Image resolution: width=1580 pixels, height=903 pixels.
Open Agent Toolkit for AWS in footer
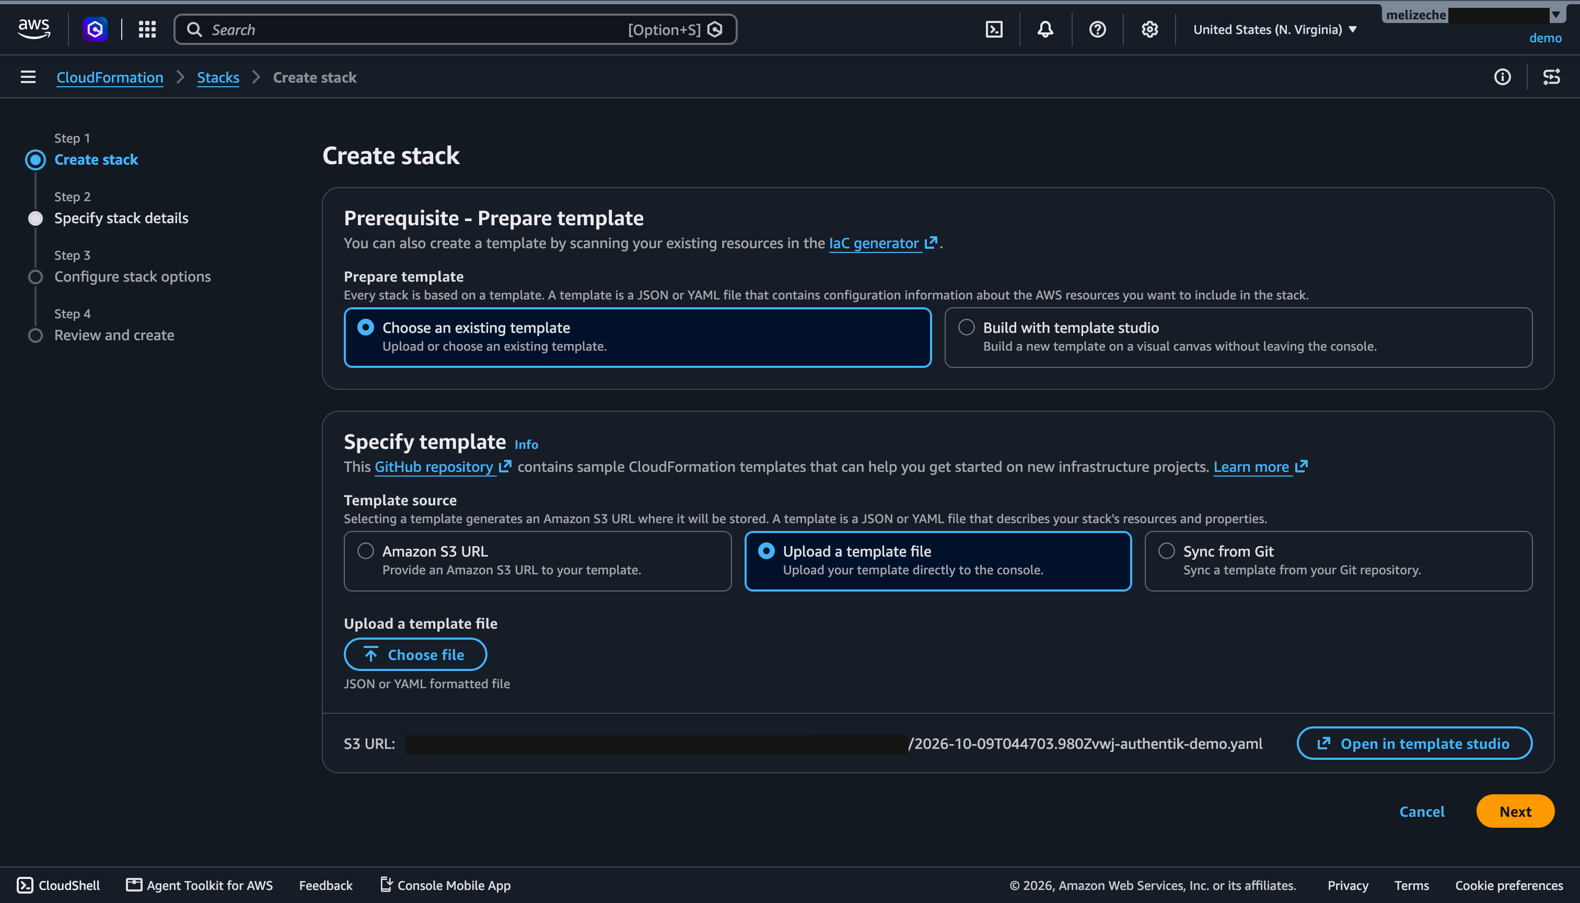click(200, 885)
